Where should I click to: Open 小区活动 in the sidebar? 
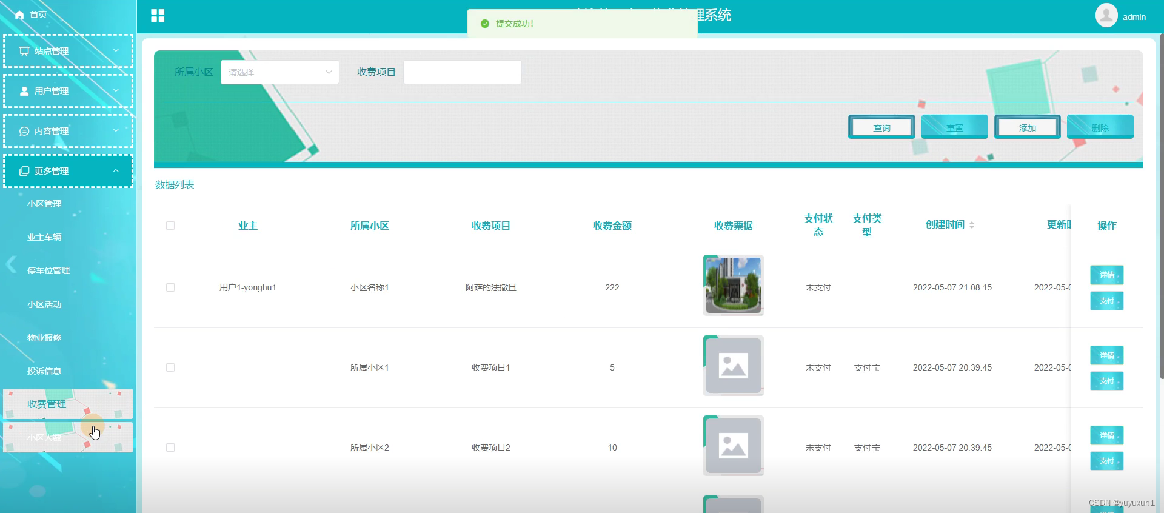44,304
